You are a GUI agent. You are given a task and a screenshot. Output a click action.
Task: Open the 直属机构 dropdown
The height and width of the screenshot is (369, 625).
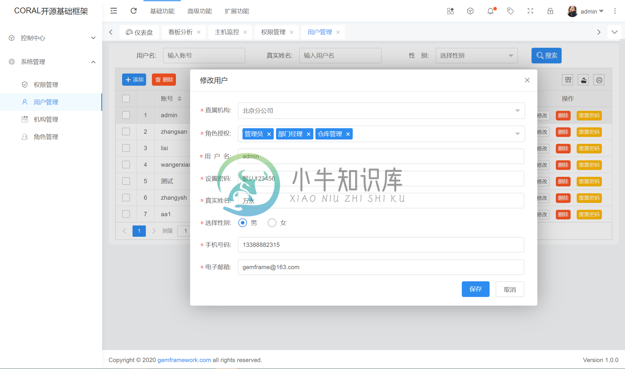[381, 111]
